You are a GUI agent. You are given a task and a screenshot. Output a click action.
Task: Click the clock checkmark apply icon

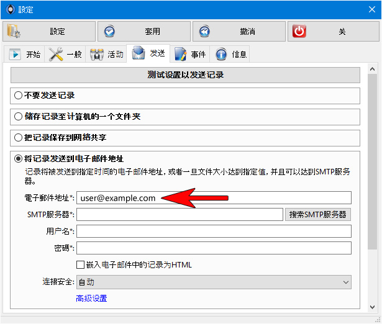tap(109, 31)
